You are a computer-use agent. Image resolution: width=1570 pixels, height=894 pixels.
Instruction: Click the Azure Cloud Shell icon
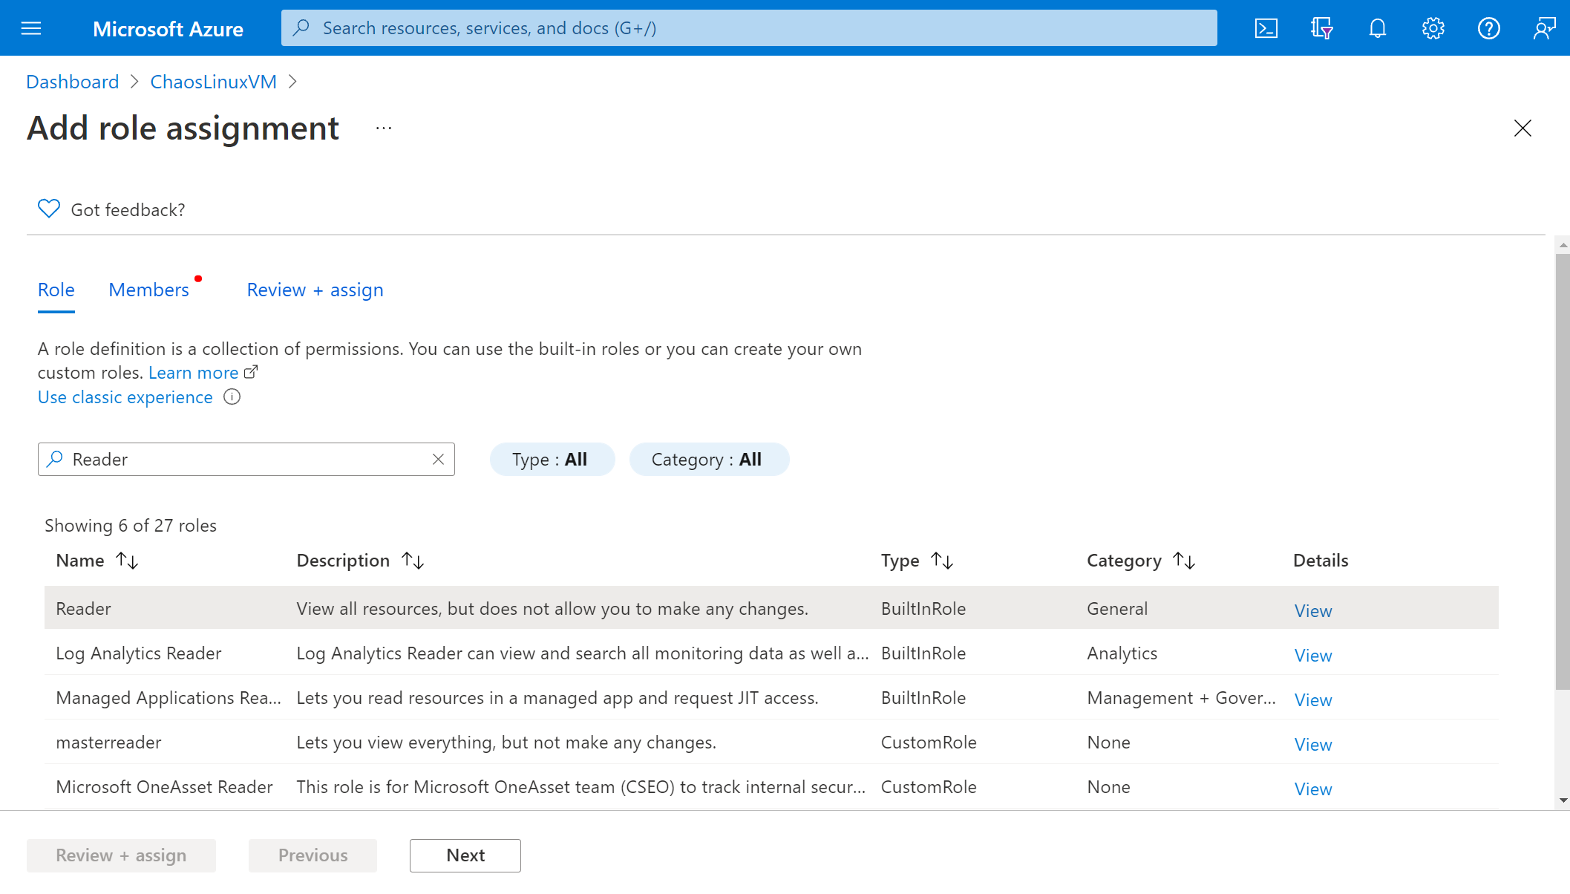1267,28
